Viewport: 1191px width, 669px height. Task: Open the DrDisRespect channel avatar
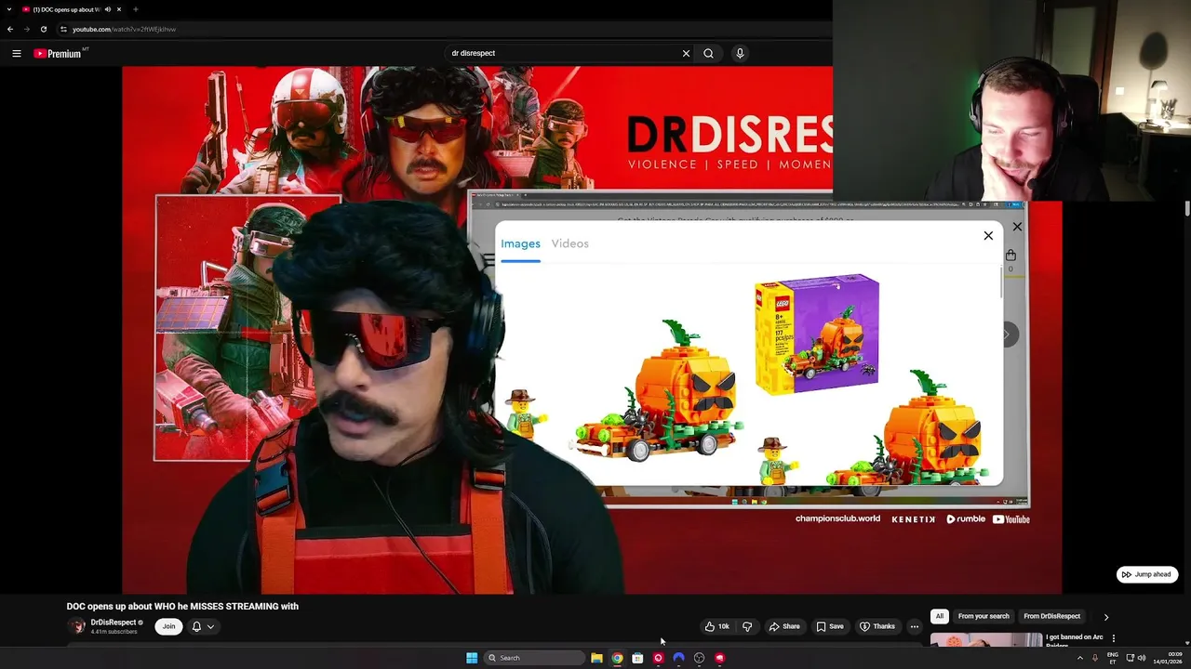coord(77,626)
